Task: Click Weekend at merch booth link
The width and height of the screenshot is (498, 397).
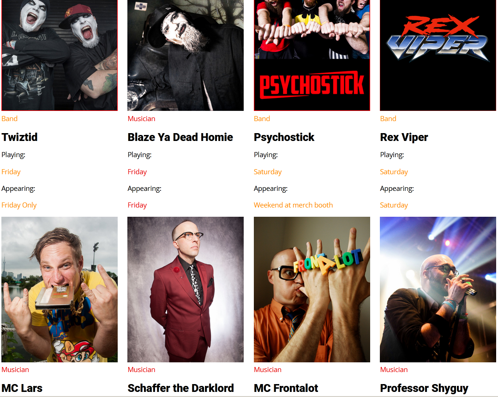Action: pos(293,205)
